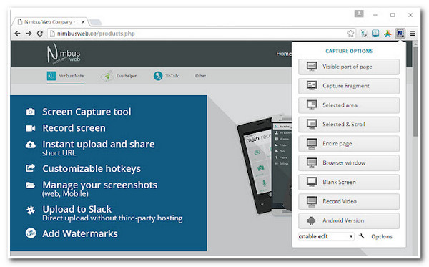Screen dimensions: 429x267
Task: Select the Nimbus Web Company tab
Action: (49, 22)
